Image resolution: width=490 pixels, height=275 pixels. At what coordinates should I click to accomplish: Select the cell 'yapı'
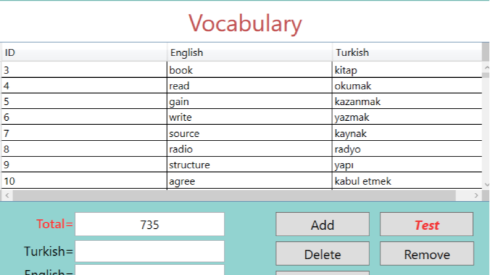point(407,164)
